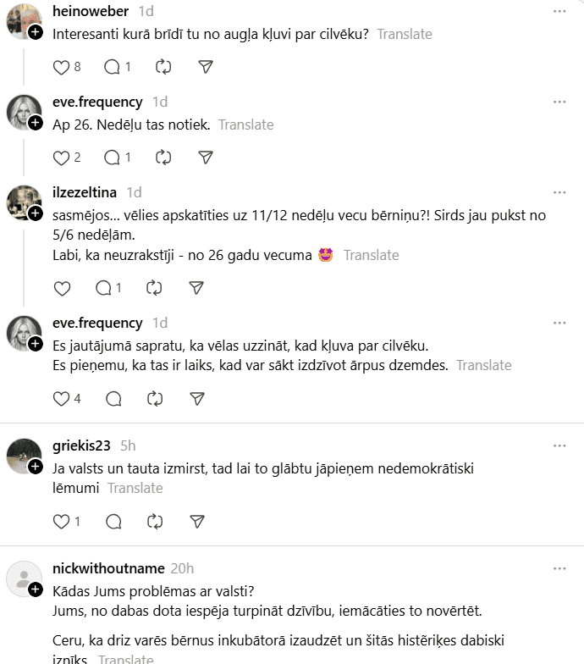Open more options menu on ilzezeltina's comment

pyautogui.click(x=559, y=193)
